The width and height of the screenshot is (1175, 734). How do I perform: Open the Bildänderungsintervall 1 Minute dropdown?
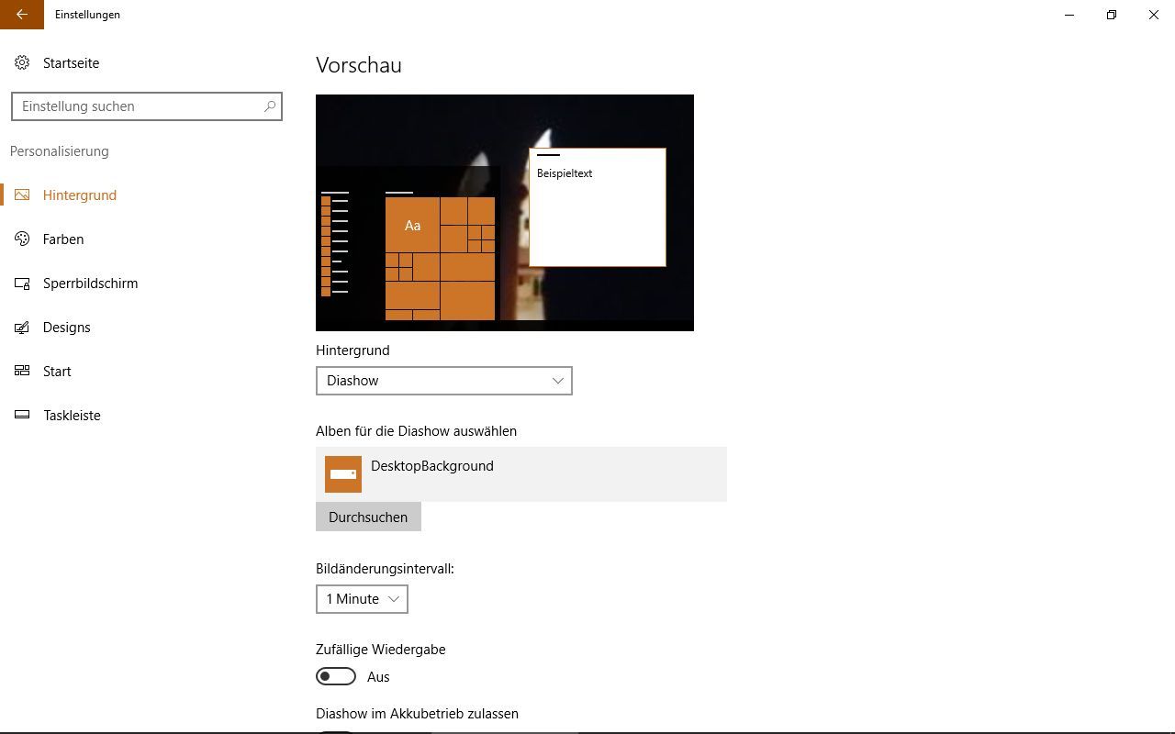click(362, 599)
